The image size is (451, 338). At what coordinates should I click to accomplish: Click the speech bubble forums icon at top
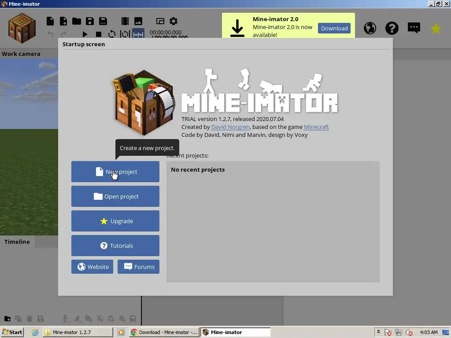(414, 28)
